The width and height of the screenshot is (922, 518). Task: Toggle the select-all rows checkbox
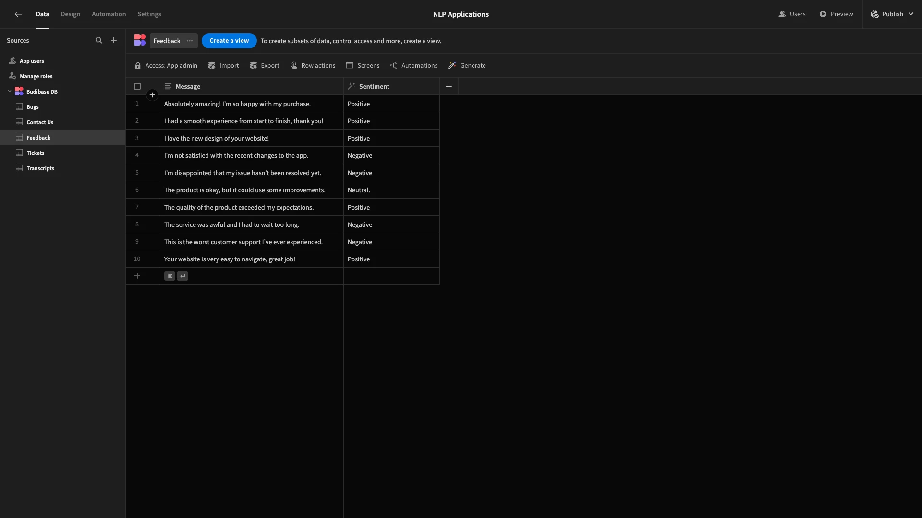137,86
